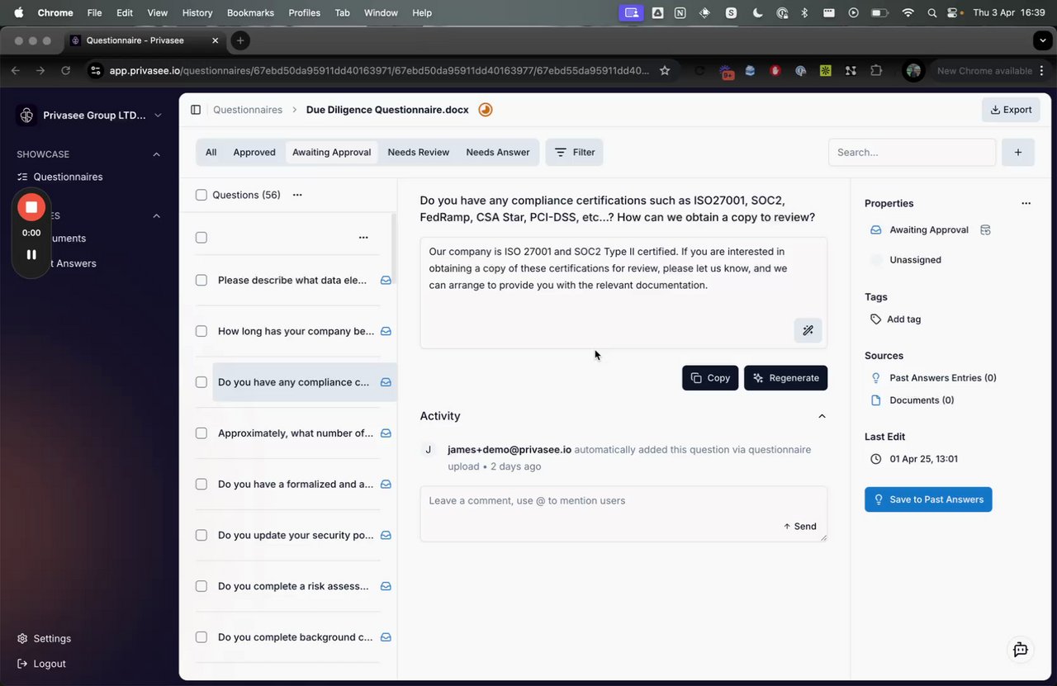
Task: Click the orange progress circle beside document title
Action: (486, 110)
